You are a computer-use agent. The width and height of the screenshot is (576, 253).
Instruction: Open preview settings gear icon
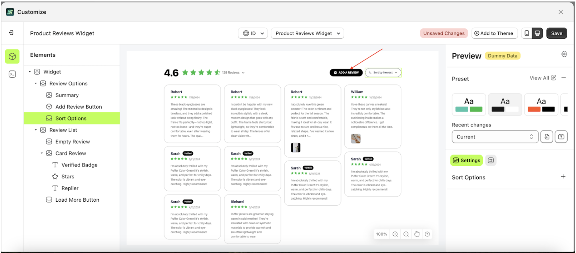click(x=564, y=54)
